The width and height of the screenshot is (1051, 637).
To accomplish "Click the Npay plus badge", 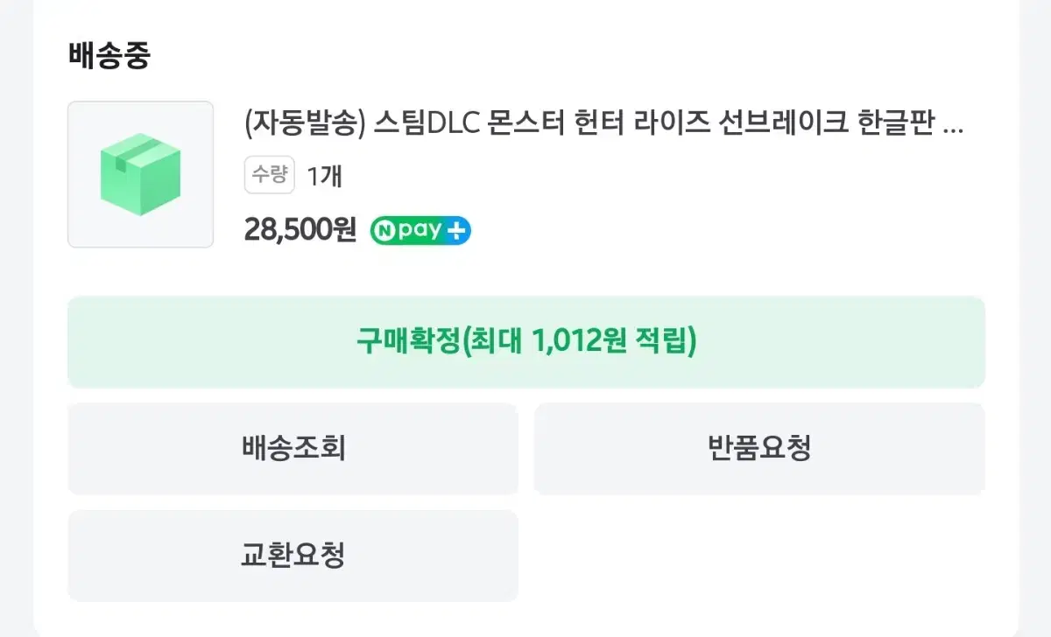I will [420, 230].
